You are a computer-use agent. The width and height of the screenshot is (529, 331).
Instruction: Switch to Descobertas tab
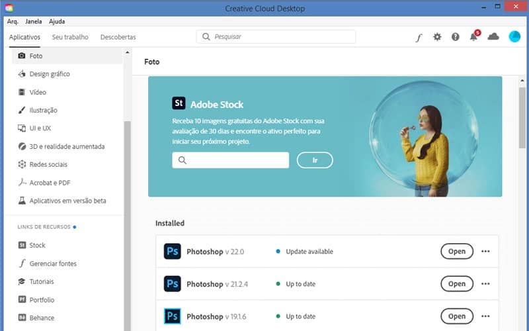118,37
